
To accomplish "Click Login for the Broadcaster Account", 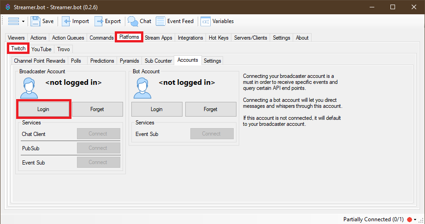I will pos(43,109).
